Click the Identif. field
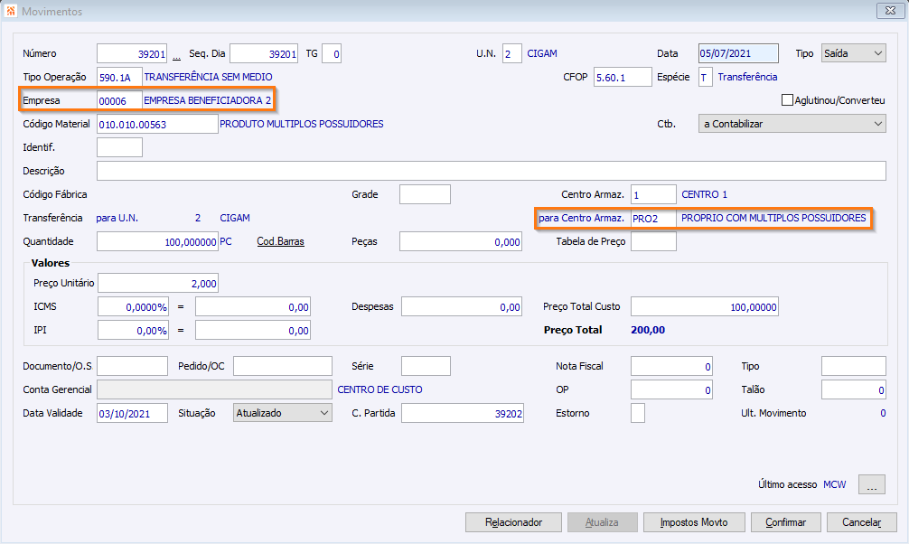Screen dimensions: 909x544 (x=119, y=147)
